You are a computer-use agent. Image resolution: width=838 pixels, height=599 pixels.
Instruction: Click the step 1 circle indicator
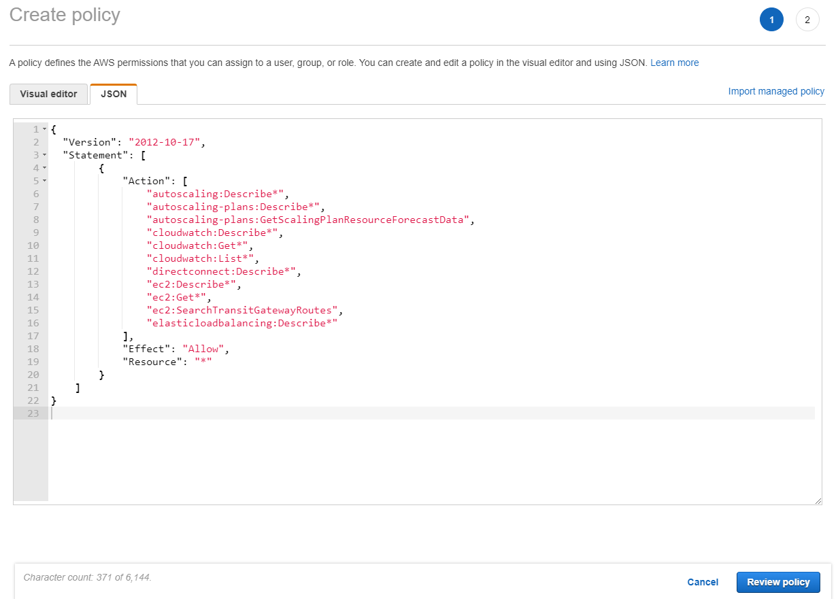click(771, 20)
